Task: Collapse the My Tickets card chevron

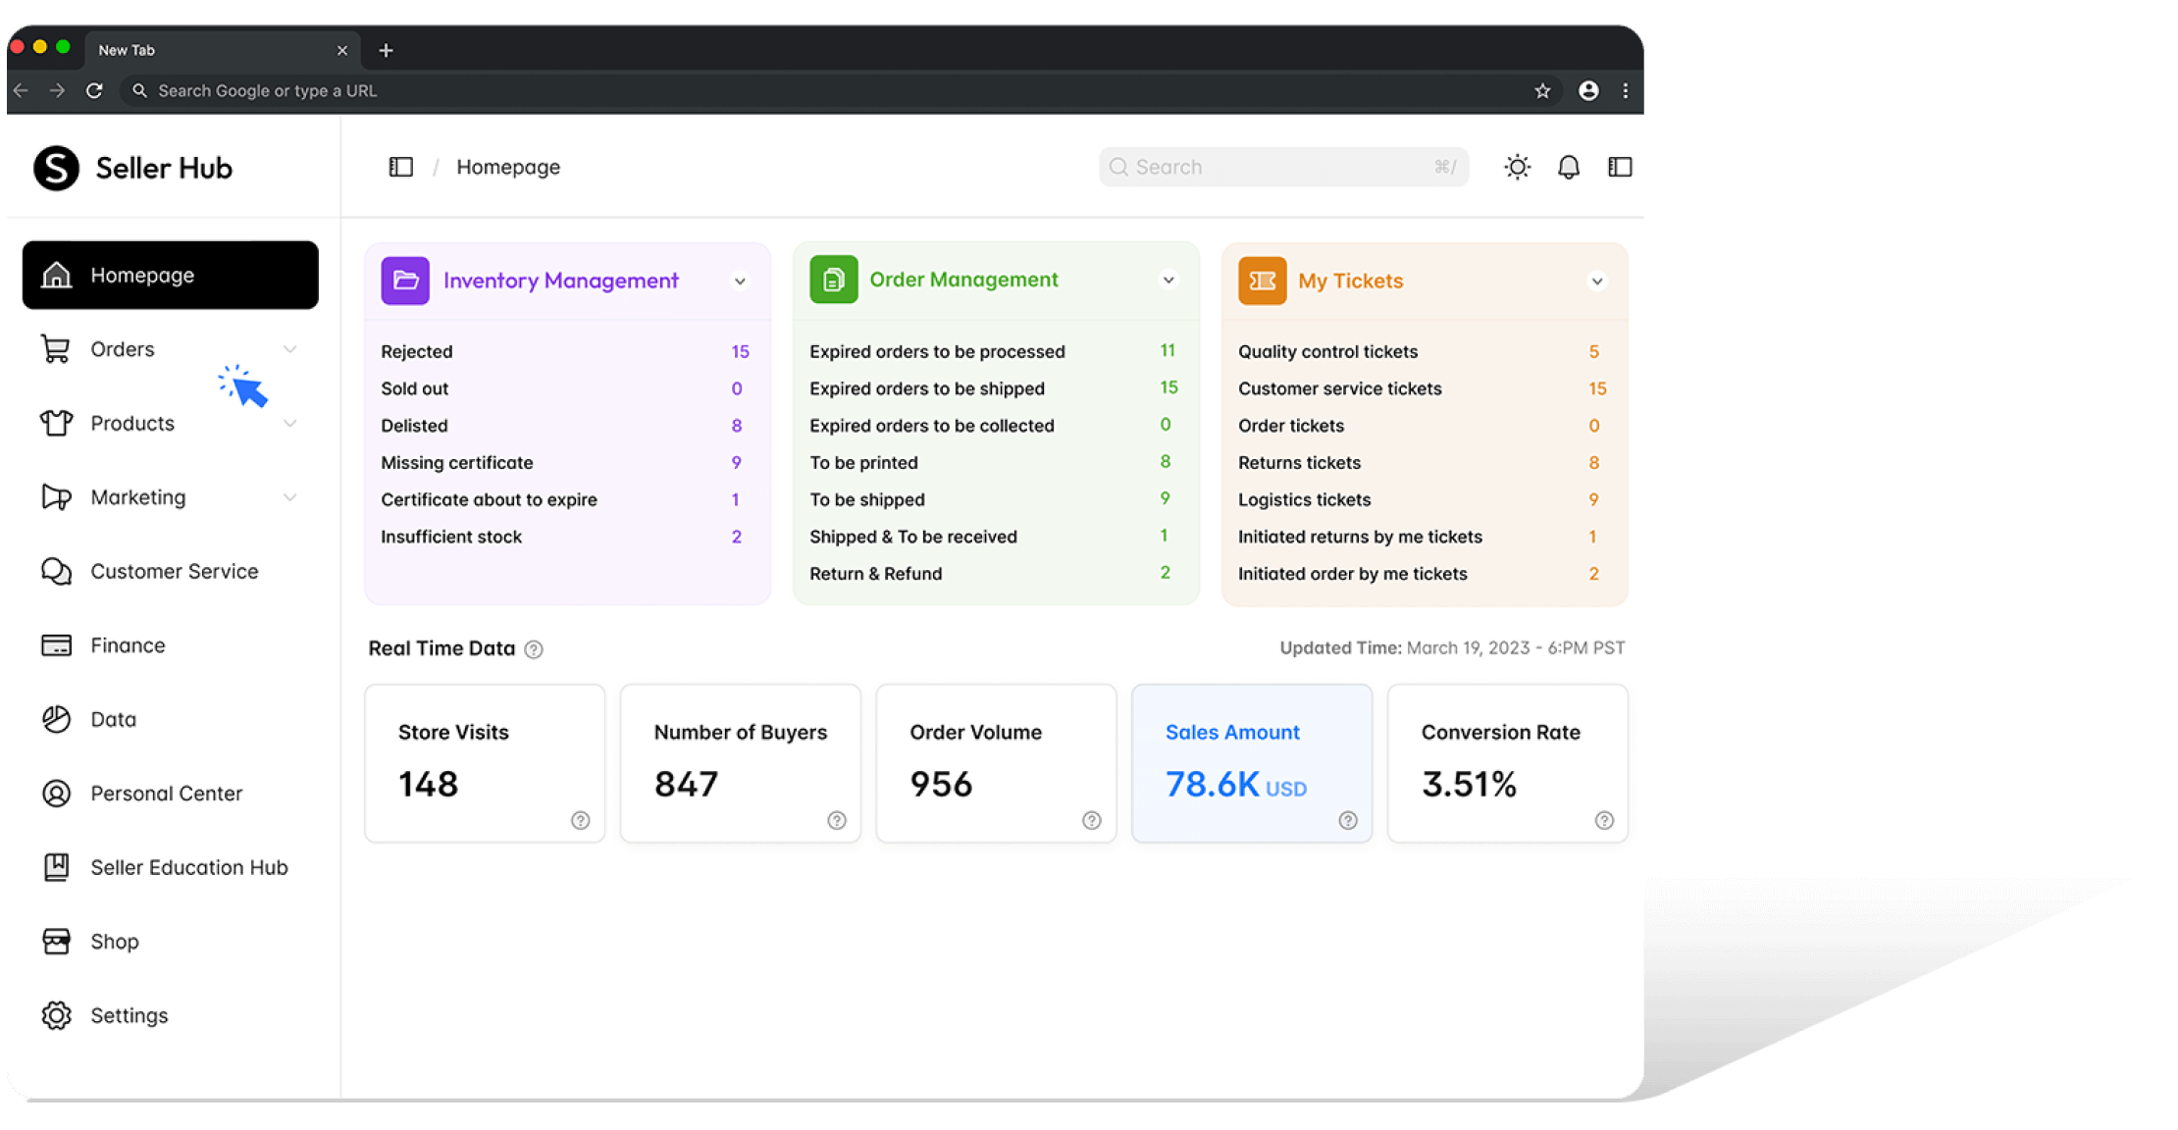Action: coord(1596,282)
